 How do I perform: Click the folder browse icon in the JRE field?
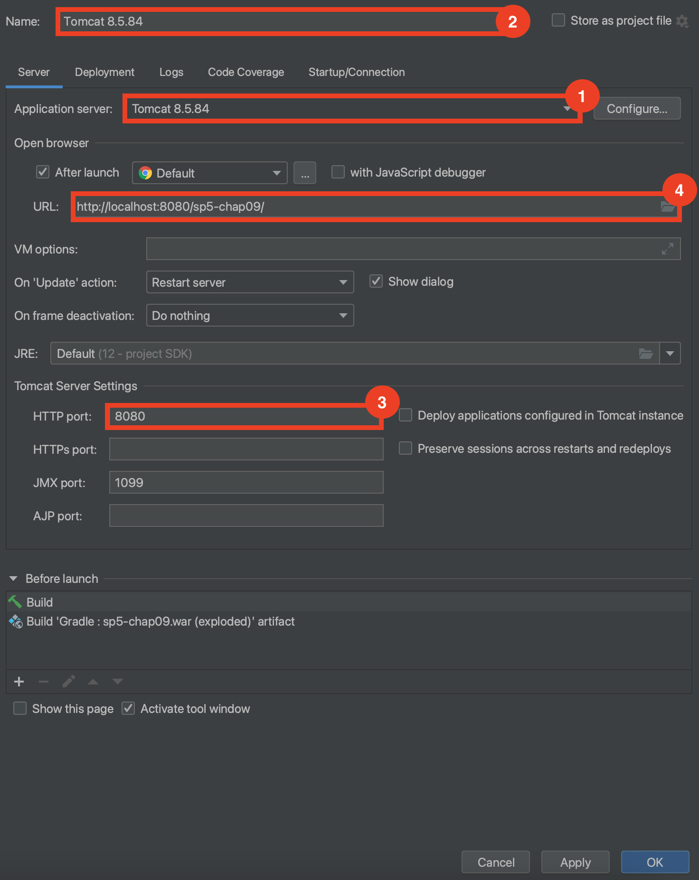pos(646,354)
